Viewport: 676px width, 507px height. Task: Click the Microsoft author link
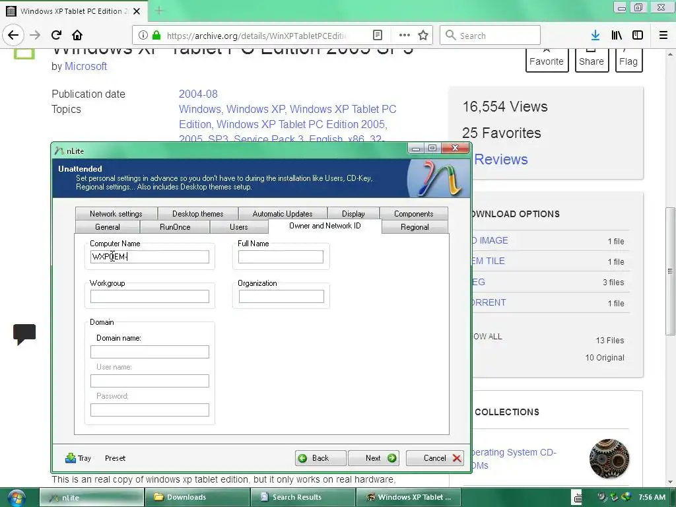86,67
